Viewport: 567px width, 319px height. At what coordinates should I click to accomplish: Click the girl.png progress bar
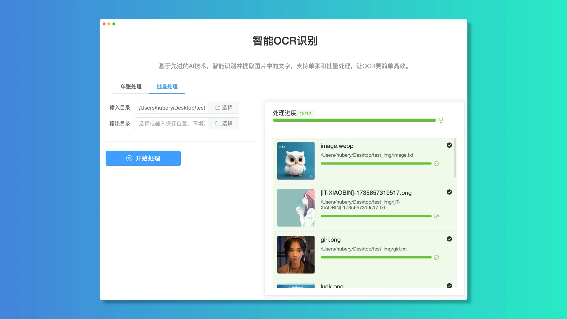376,258
